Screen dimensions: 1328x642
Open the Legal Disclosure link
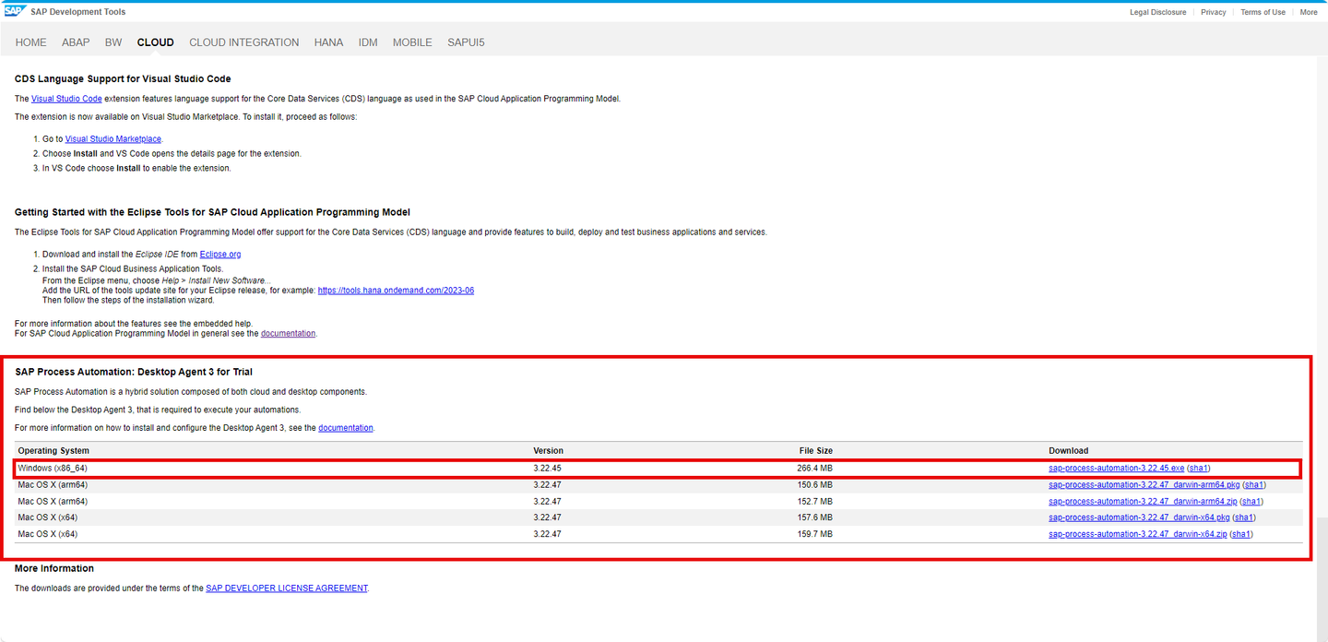[x=1158, y=12]
